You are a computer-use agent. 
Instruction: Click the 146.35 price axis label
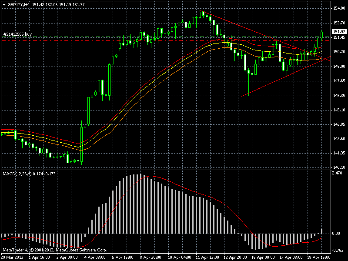click(339, 96)
